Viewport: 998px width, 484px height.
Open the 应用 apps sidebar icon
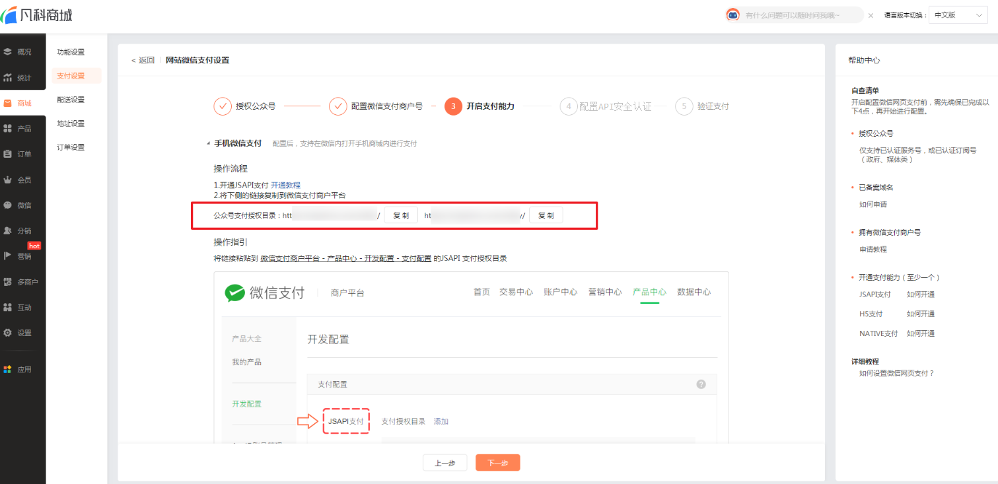[x=8, y=369]
